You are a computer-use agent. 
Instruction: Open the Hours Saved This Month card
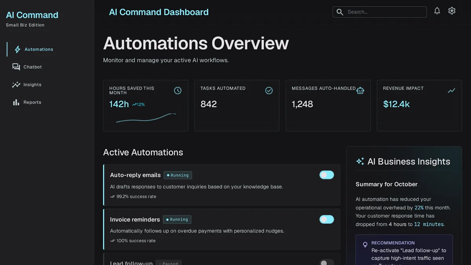pos(146,106)
